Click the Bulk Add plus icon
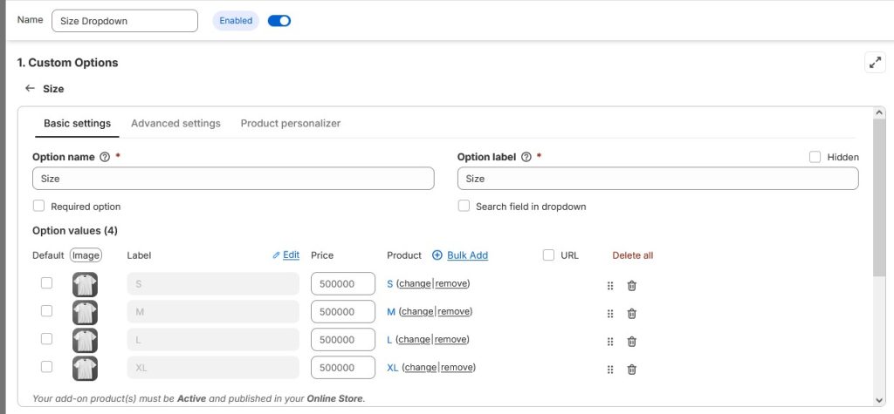Screen dimensions: 894x414 pyautogui.click(x=437, y=255)
